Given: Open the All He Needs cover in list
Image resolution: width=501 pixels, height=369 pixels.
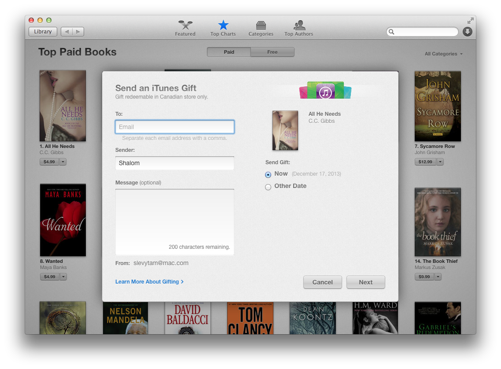Looking at the screenshot, I should click(63, 106).
